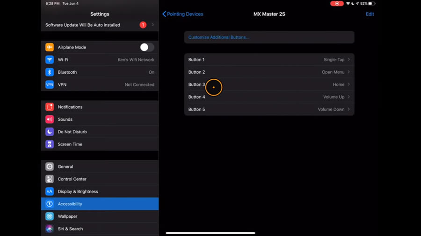Screen dimensions: 421x236
Task: Tap the Control Center icon
Action: [x=50, y=179]
